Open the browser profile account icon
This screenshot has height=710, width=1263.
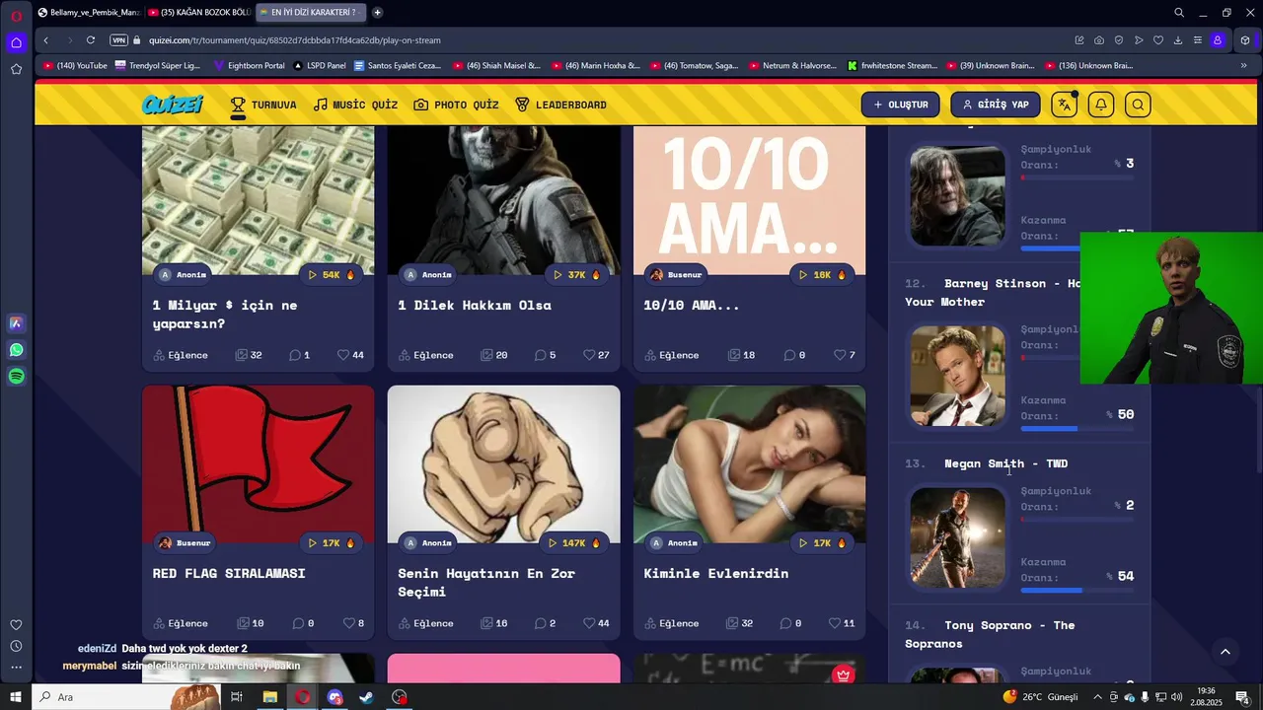pyautogui.click(x=1218, y=40)
